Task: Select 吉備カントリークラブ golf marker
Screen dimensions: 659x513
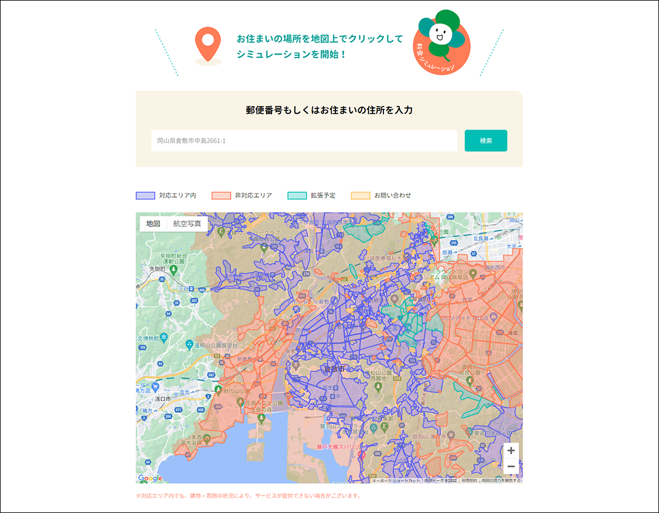Action: [221, 231]
